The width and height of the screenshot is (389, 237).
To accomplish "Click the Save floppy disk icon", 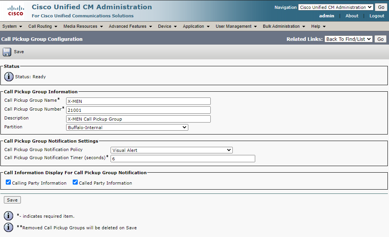I will (7, 52).
